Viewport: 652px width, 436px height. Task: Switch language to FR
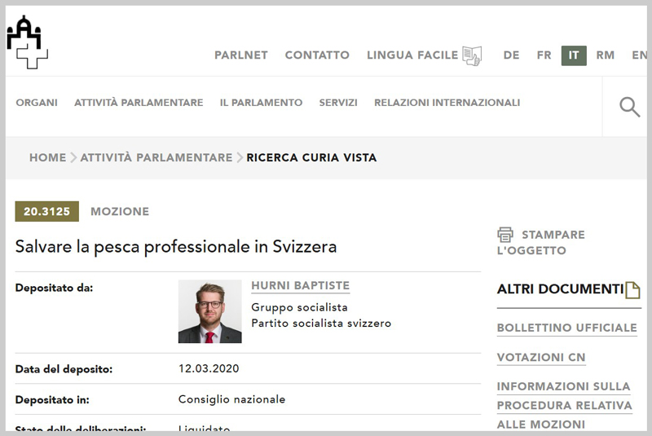544,55
